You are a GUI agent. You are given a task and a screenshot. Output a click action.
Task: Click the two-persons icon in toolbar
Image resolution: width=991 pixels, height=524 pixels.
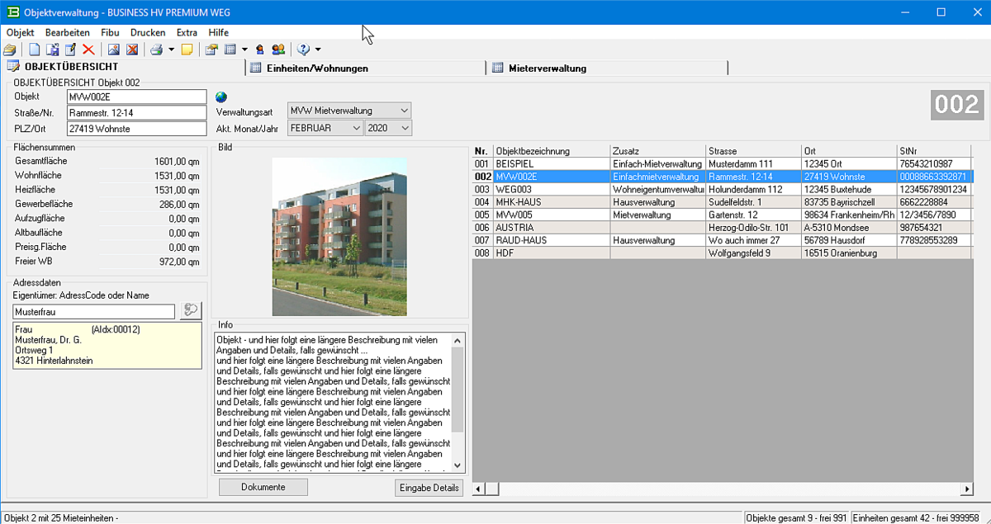coord(278,50)
